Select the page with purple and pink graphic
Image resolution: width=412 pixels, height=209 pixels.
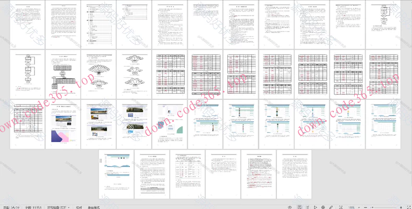[x=63, y=124]
